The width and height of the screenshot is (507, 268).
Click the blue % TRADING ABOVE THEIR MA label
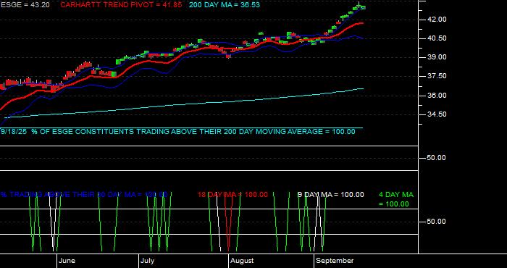84,195
